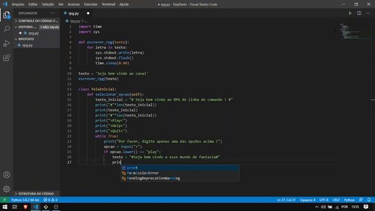Open notifications bell in status bar
Viewport: 375px width, 211px height.
[369, 200]
